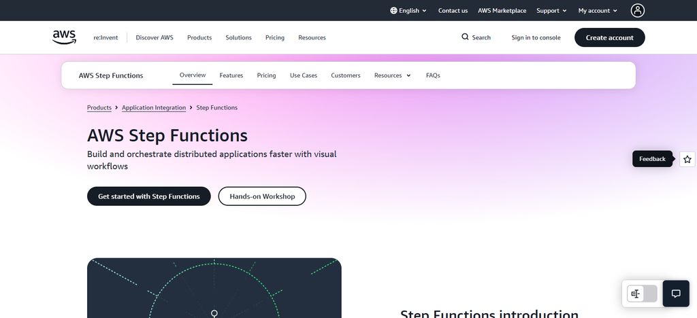
Task: Open the Pricing menu in main navigation
Action: [275, 37]
